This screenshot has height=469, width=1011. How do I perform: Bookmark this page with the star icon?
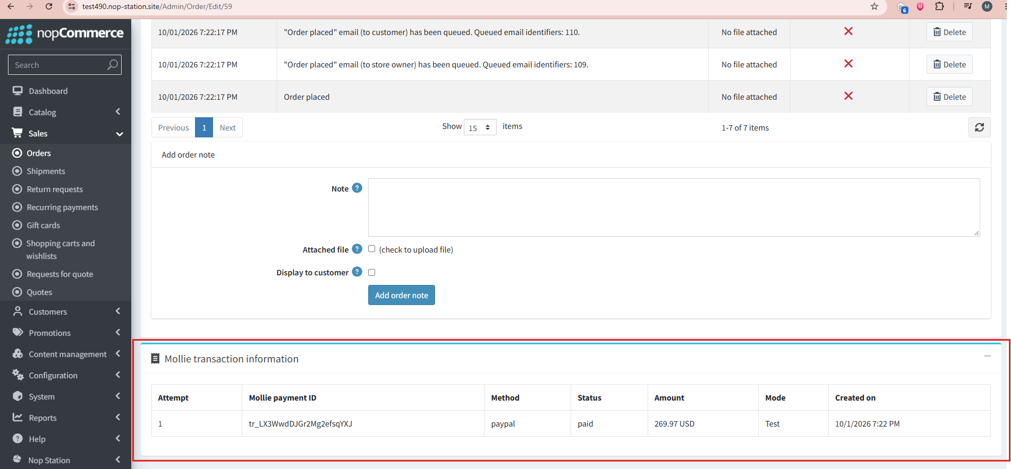click(x=874, y=6)
